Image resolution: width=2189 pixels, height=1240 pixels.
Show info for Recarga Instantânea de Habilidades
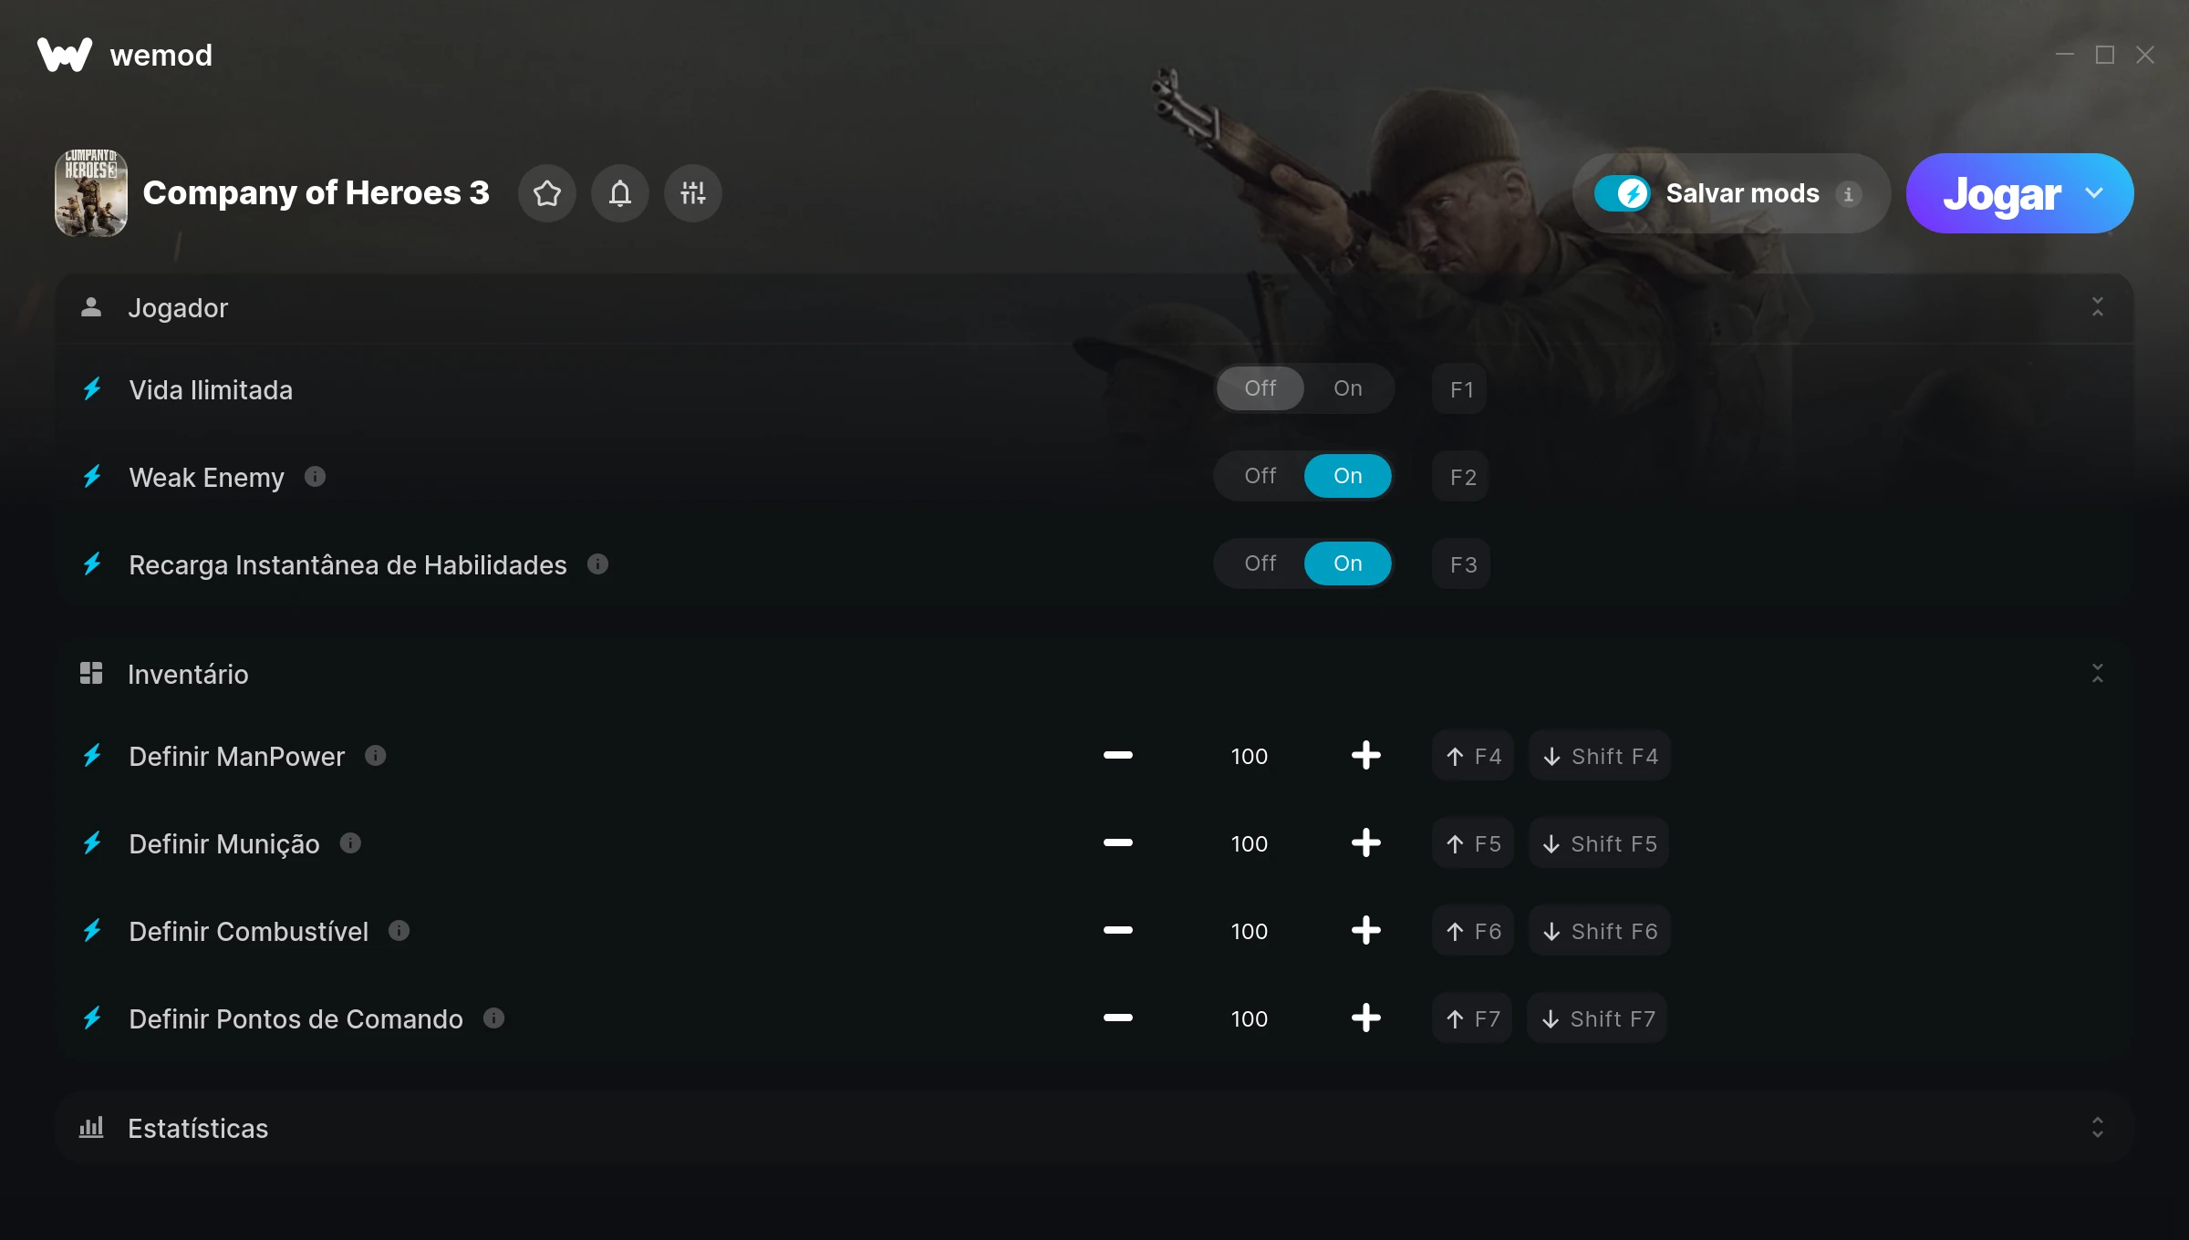point(597,564)
